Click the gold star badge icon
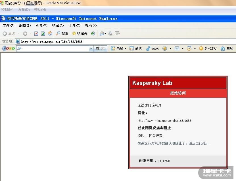 (x=165, y=48)
